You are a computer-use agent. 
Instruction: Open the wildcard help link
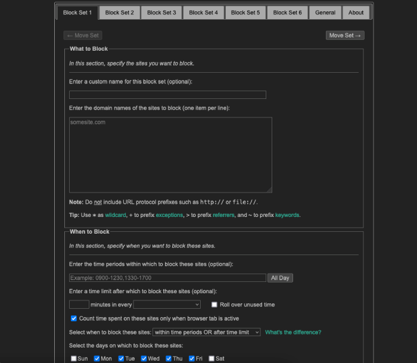[116, 215]
